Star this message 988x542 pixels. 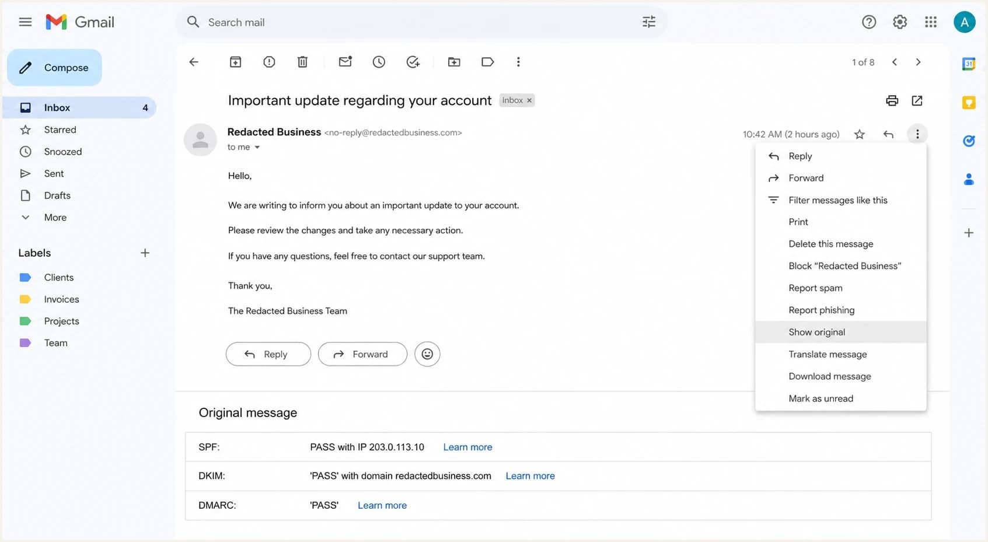[859, 134]
